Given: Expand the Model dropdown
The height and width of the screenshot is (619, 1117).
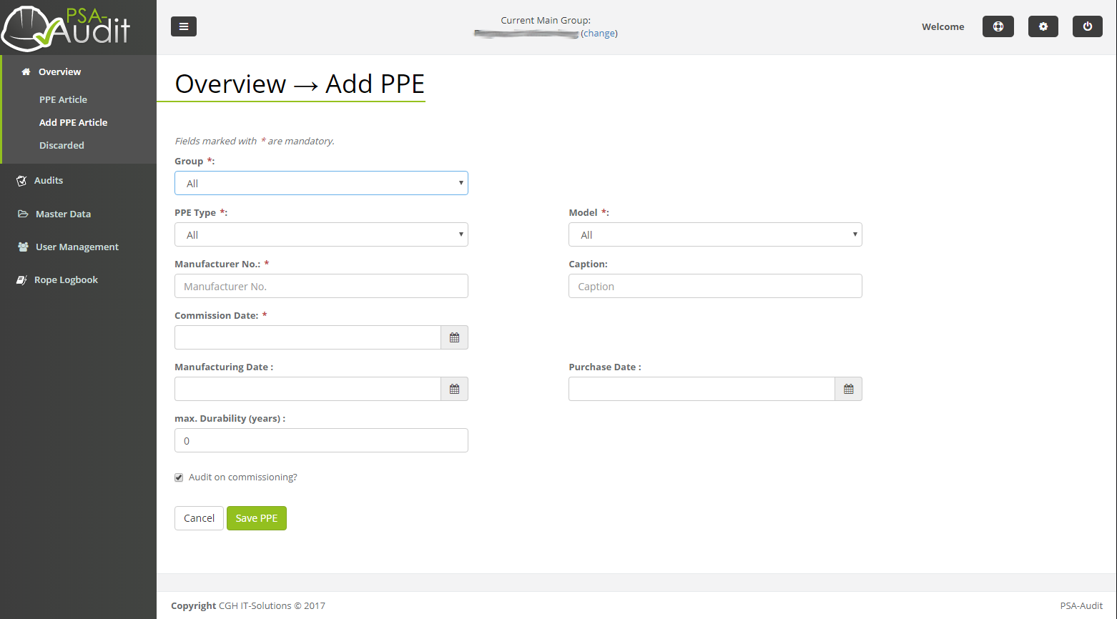Looking at the screenshot, I should point(715,234).
